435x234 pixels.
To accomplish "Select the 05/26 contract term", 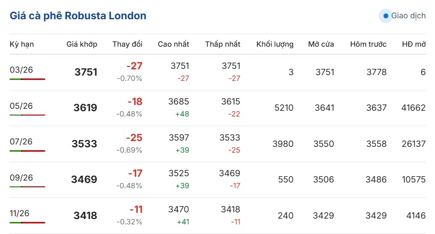I will point(21,106).
